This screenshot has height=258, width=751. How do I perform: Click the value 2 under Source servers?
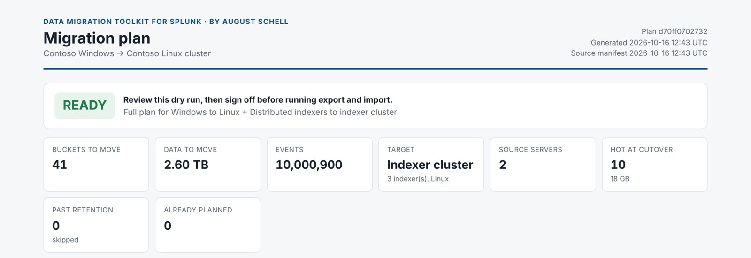click(x=503, y=165)
